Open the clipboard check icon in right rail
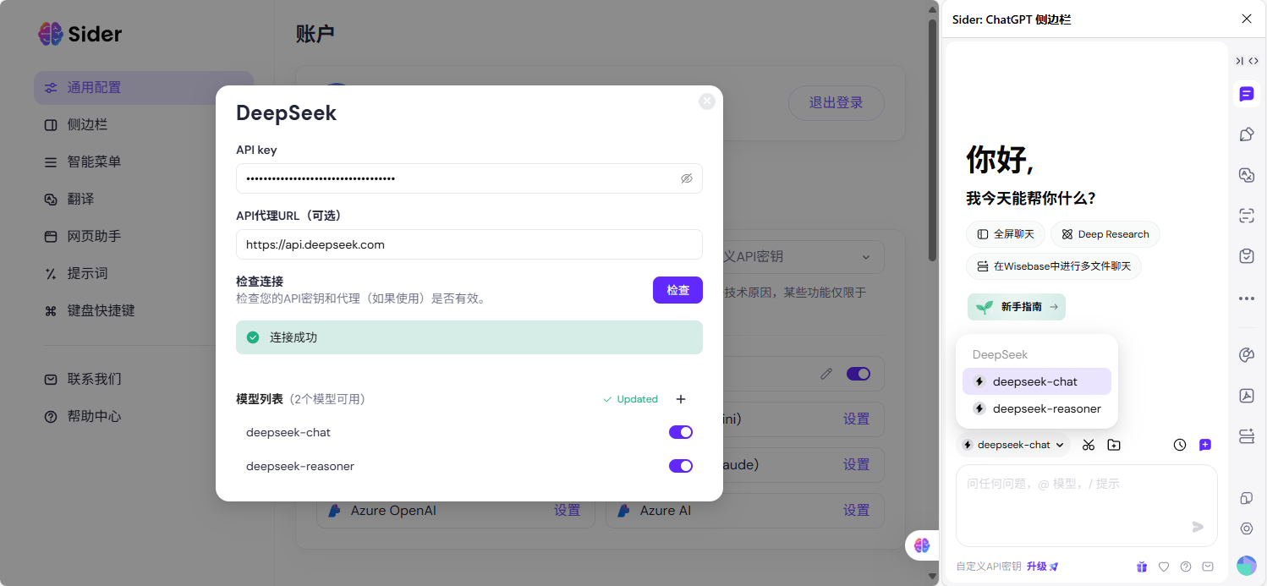The image size is (1267, 586). click(x=1246, y=256)
